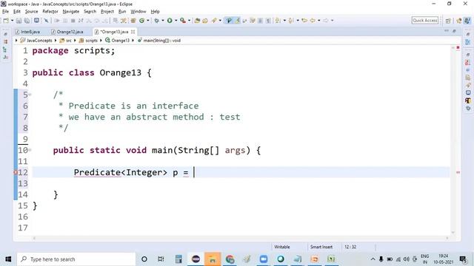Switch to the Orange12.java tab
This screenshot has width=474, height=266.
(67, 32)
